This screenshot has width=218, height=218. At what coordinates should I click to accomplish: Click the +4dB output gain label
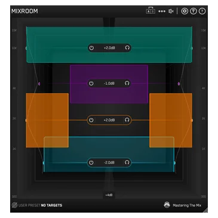pos(109,195)
